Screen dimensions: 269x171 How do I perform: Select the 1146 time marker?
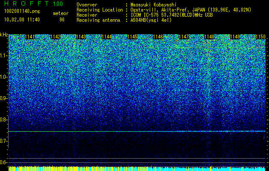pyautogui.click(x=158, y=37)
